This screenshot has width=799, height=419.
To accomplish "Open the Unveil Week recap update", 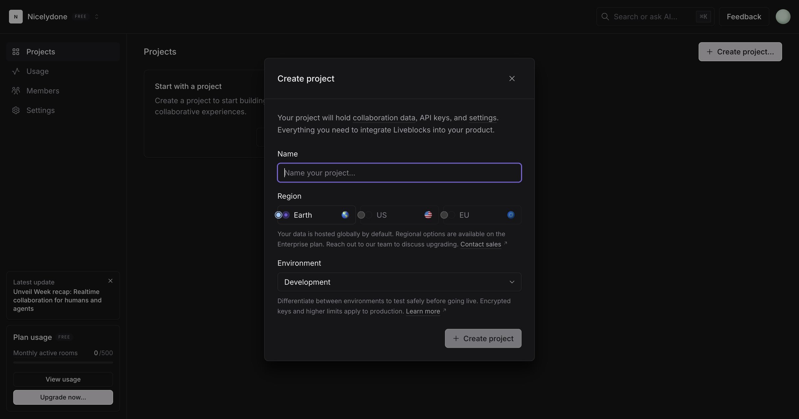I will pyautogui.click(x=57, y=300).
